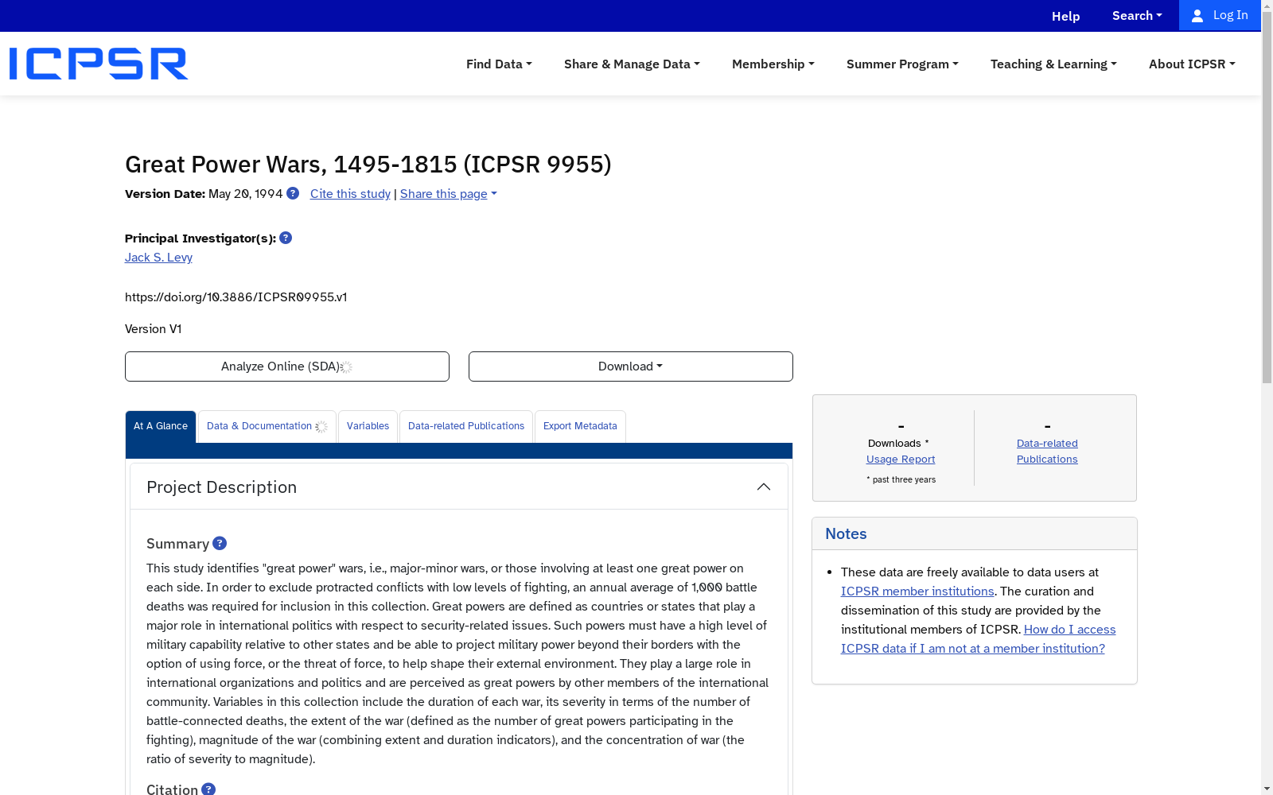Click the ICPSR logo
Image resolution: width=1273 pixels, height=795 pixels.
pos(99,64)
